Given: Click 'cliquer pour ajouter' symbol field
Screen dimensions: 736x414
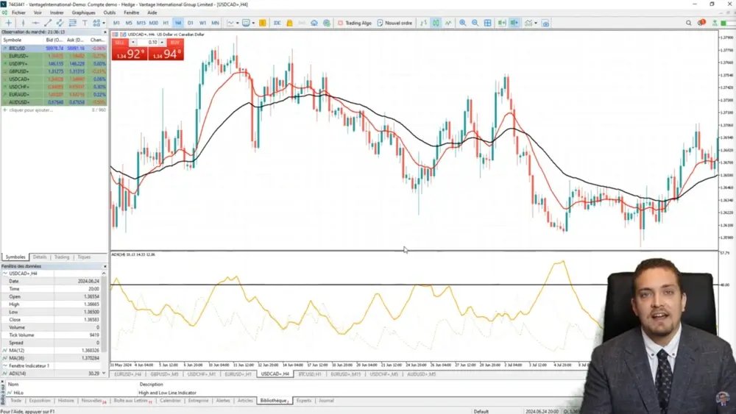Looking at the screenshot, I should pos(31,110).
